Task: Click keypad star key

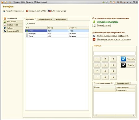Action: (97, 77)
